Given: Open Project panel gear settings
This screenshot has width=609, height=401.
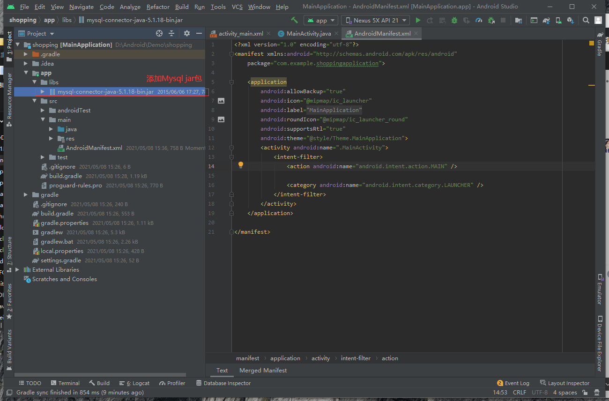Looking at the screenshot, I should [187, 33].
